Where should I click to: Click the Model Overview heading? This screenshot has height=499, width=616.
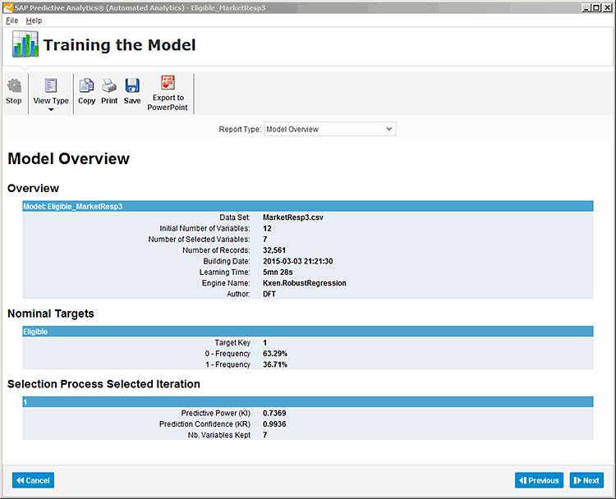[68, 158]
